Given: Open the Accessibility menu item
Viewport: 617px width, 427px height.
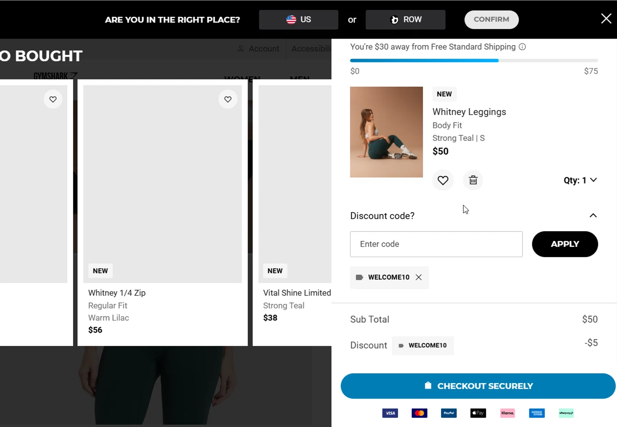Looking at the screenshot, I should (x=311, y=49).
